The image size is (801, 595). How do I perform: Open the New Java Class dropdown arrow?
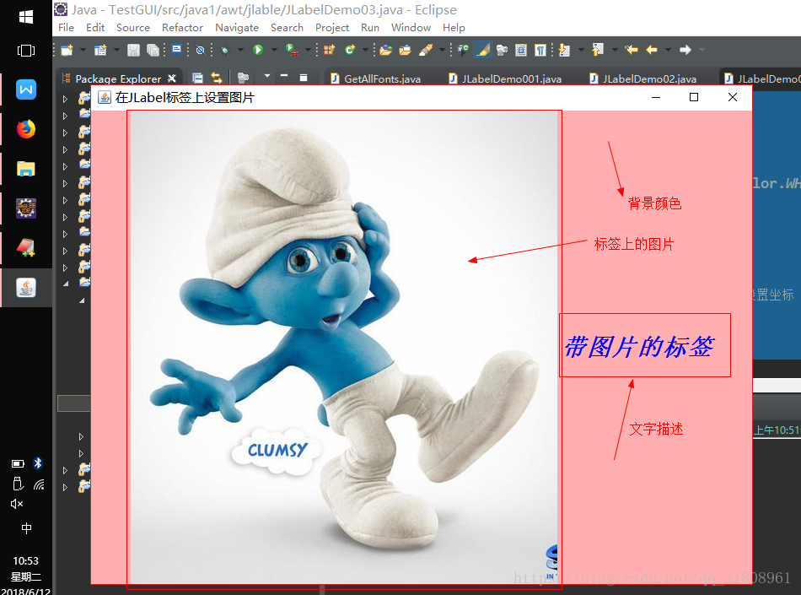(x=365, y=50)
